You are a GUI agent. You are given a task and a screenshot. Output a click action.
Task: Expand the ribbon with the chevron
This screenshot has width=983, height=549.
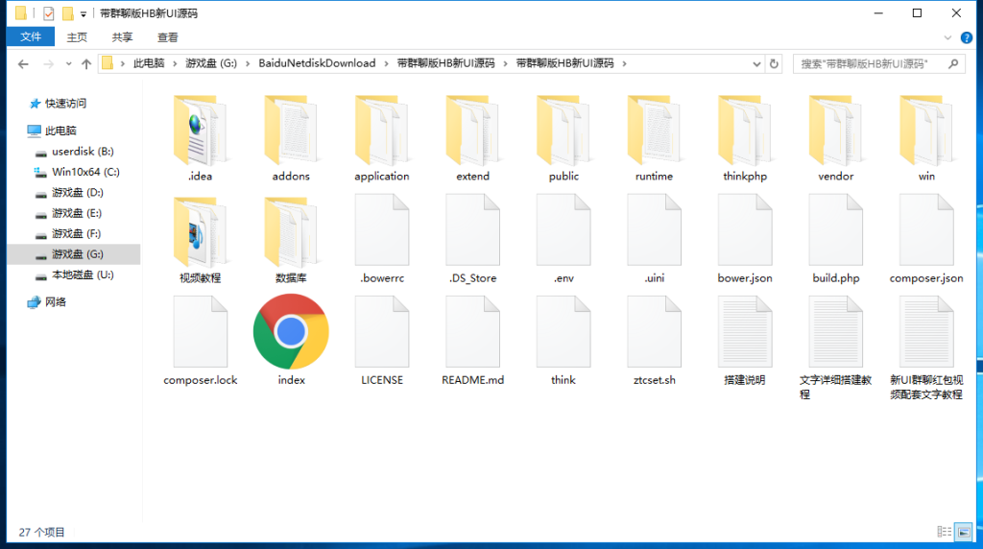[x=947, y=37]
